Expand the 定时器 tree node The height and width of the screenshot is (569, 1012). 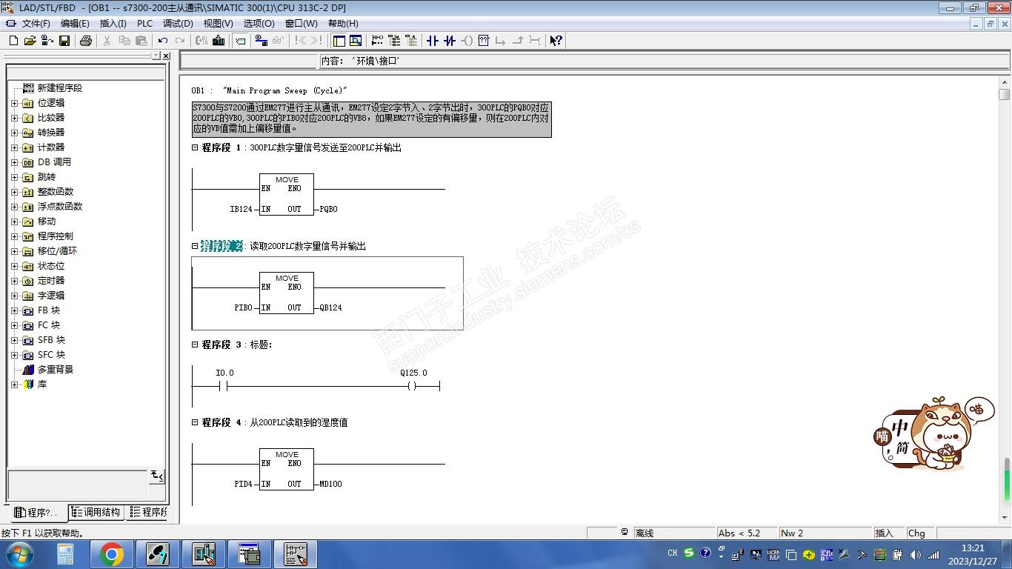coord(14,281)
